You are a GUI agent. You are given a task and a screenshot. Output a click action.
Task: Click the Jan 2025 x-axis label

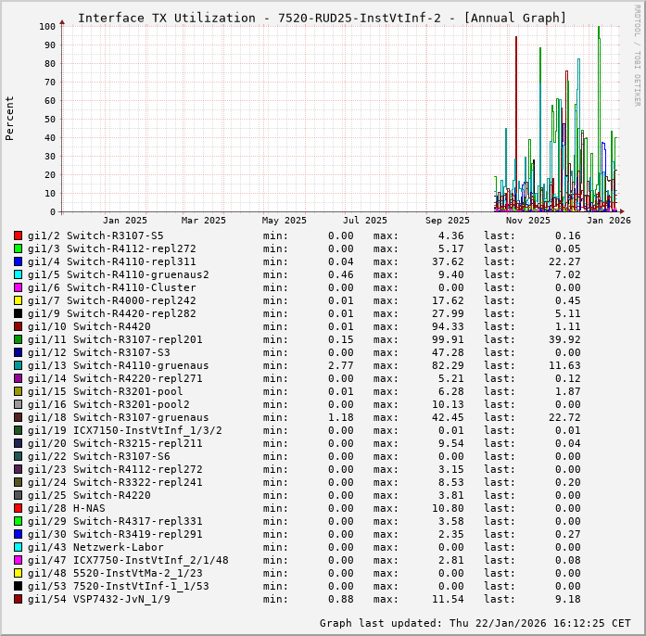(124, 221)
